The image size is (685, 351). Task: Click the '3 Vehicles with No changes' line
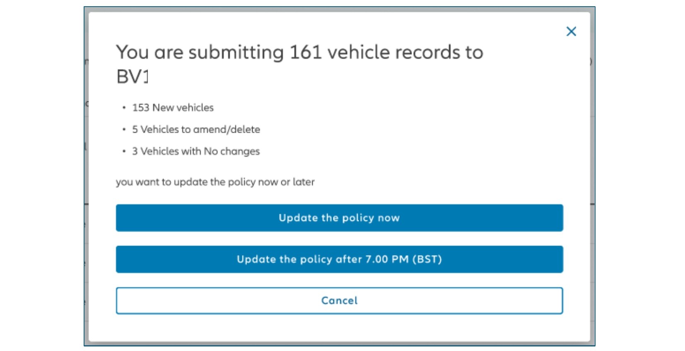pos(196,151)
